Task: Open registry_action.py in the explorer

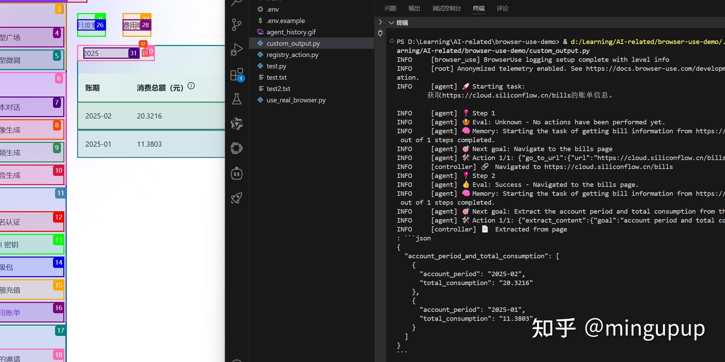Action: (311, 55)
